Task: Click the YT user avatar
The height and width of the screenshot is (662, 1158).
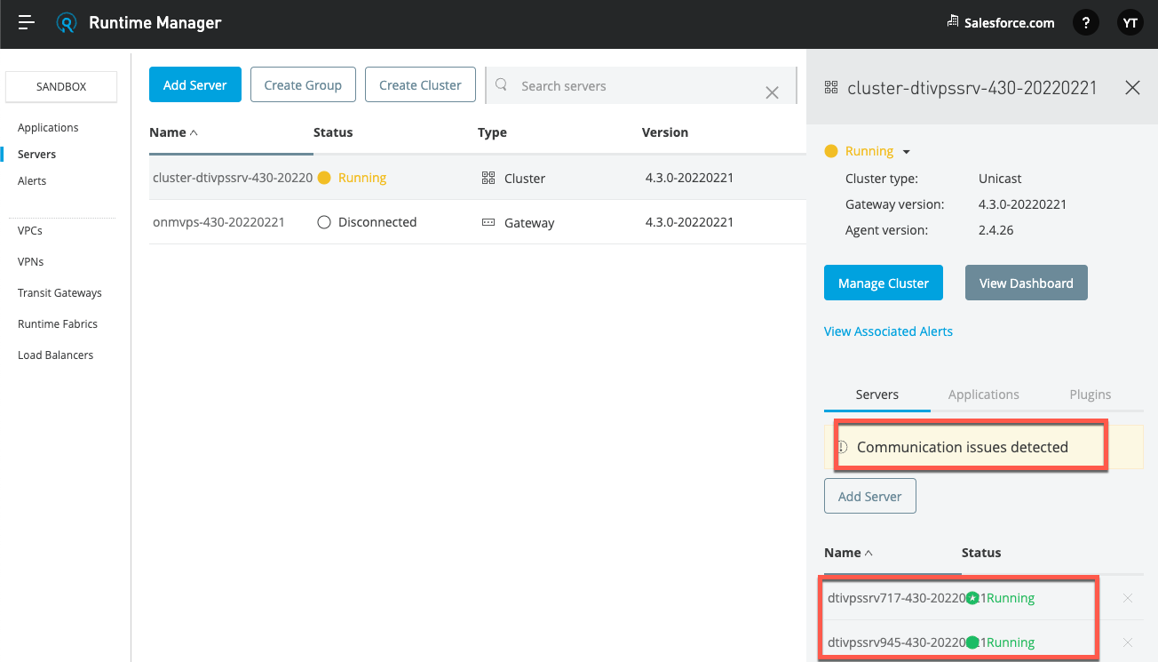Action: point(1130,22)
